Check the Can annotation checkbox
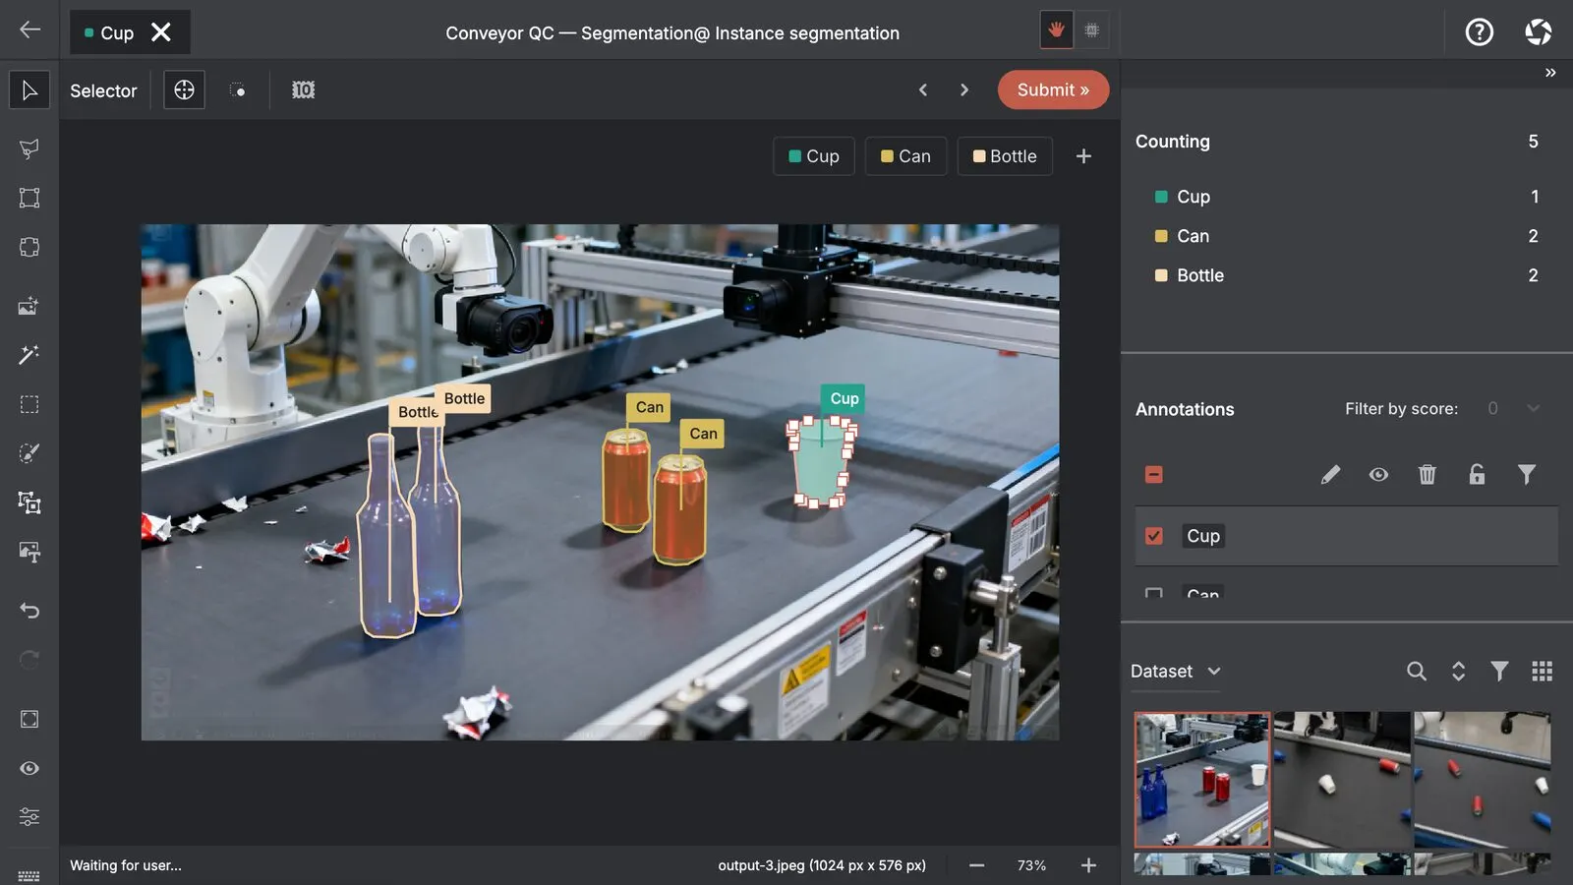 click(1154, 593)
